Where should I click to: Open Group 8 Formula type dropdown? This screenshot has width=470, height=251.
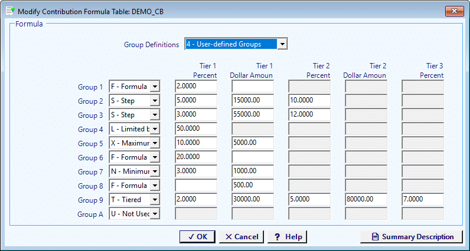click(x=155, y=186)
